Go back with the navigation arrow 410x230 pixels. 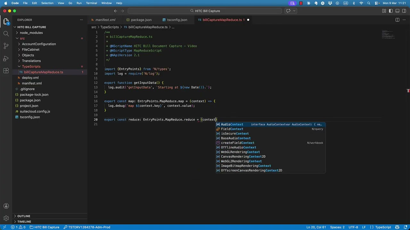coord(116,11)
